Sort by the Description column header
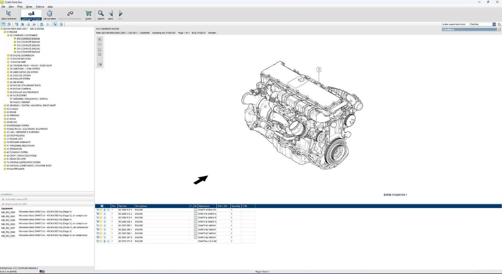This screenshot has width=502, height=274. (162, 206)
